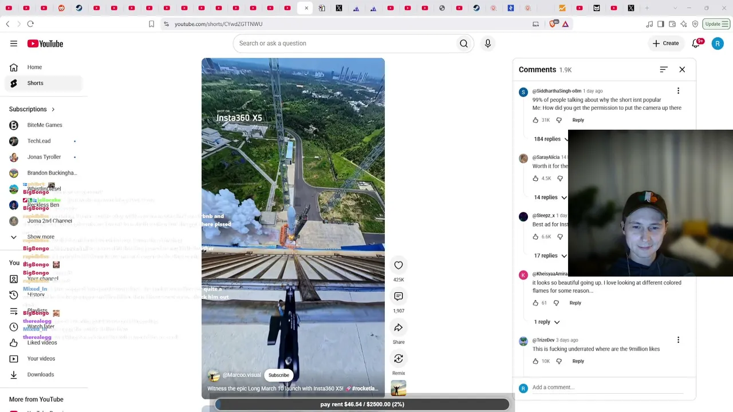Start voice search with the microphone
Screen dimensions: 733x412
tap(488, 43)
